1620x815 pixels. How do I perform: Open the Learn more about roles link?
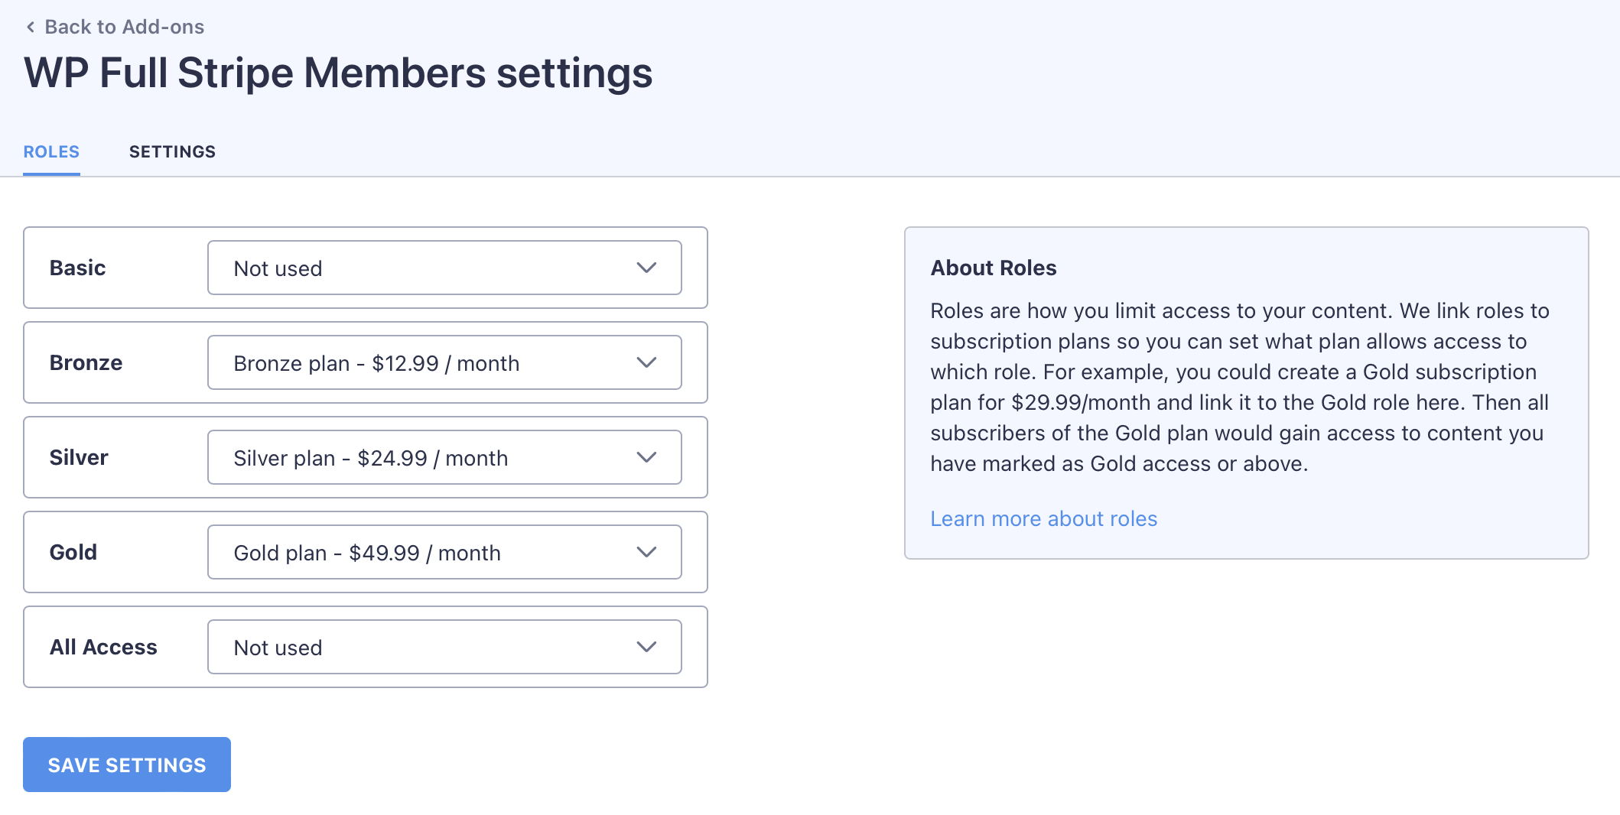click(1043, 519)
